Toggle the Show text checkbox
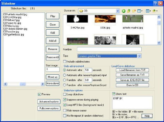This screenshot has width=164, height=122. click(x=114, y=94)
